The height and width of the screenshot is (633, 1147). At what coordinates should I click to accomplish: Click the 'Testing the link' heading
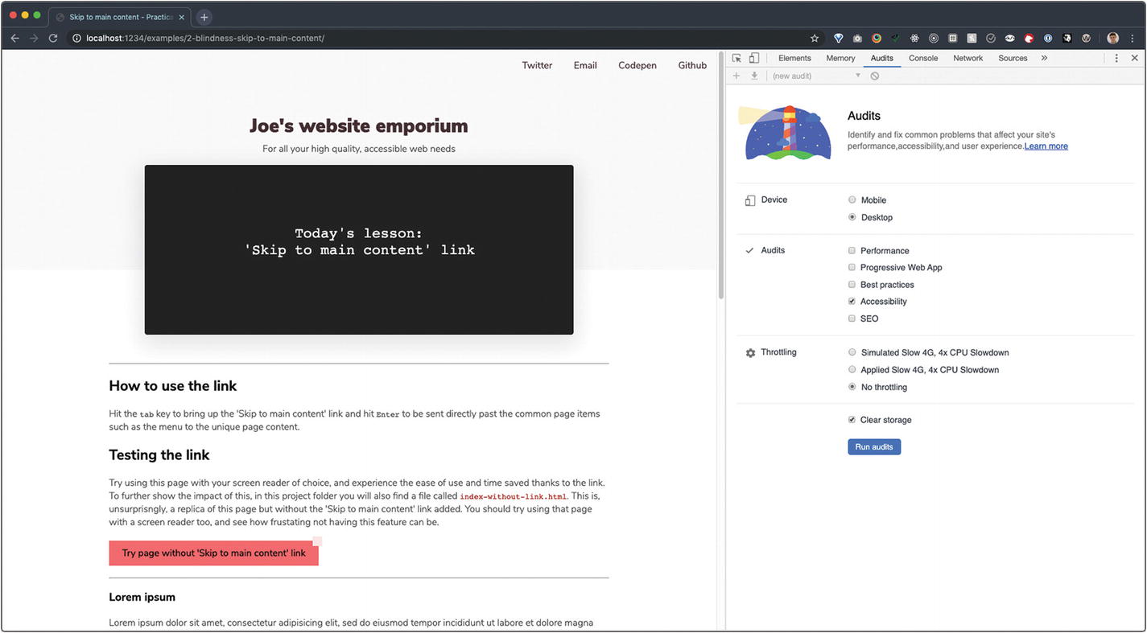coord(159,455)
